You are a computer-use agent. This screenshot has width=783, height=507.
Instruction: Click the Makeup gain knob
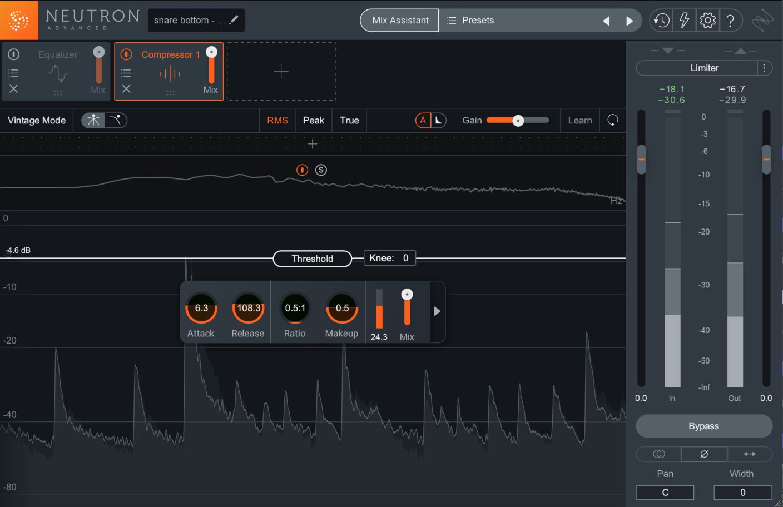[342, 308]
